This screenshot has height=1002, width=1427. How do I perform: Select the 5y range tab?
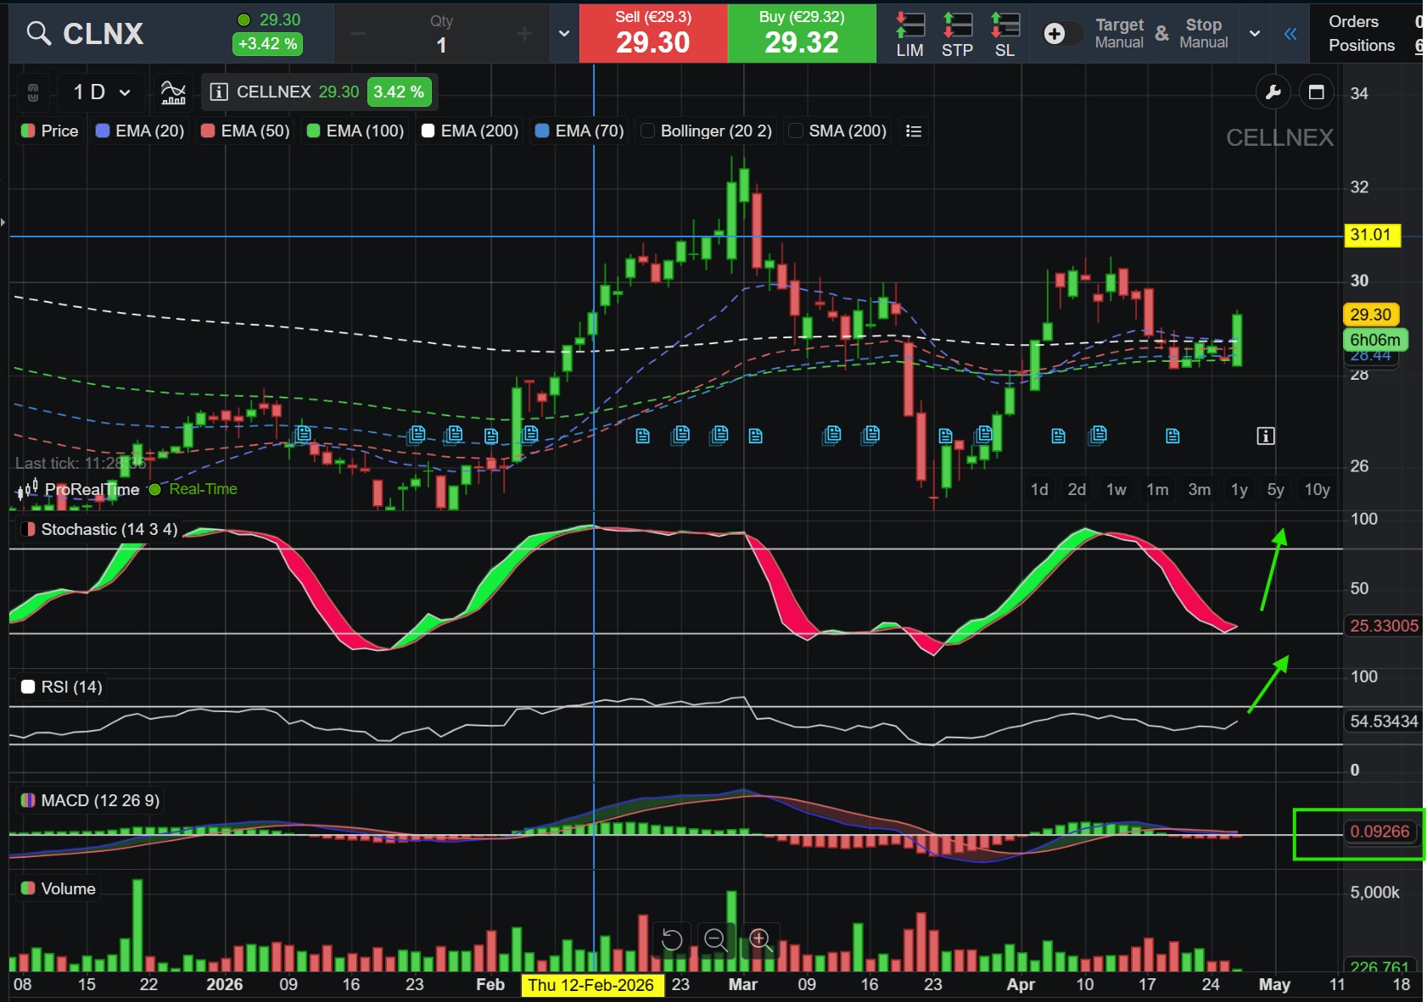pos(1275,489)
